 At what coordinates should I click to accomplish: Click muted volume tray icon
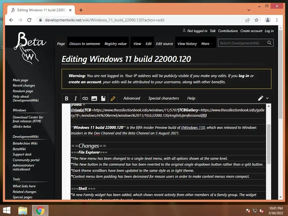coord(261,211)
